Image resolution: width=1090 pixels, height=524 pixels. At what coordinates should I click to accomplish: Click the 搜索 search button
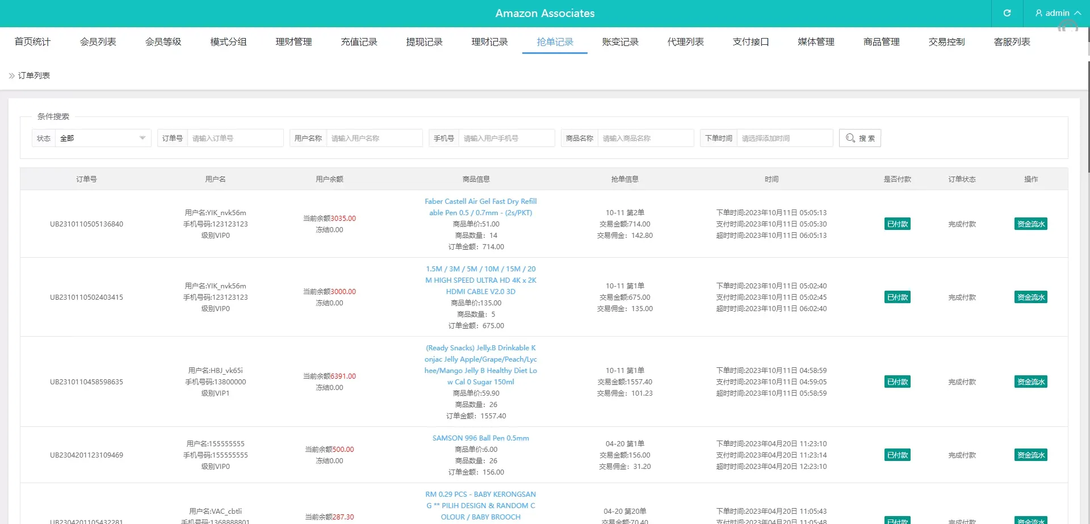point(860,138)
